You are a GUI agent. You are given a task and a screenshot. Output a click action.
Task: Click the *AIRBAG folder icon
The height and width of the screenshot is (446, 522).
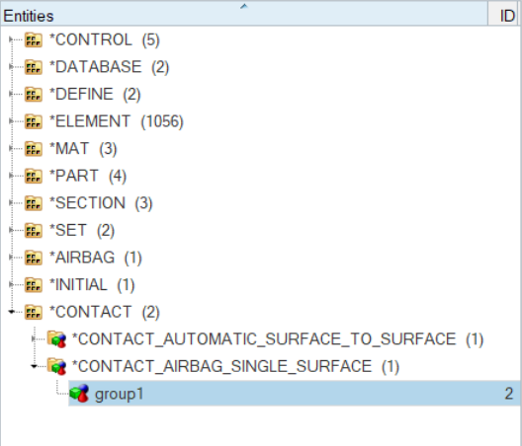click(x=34, y=258)
